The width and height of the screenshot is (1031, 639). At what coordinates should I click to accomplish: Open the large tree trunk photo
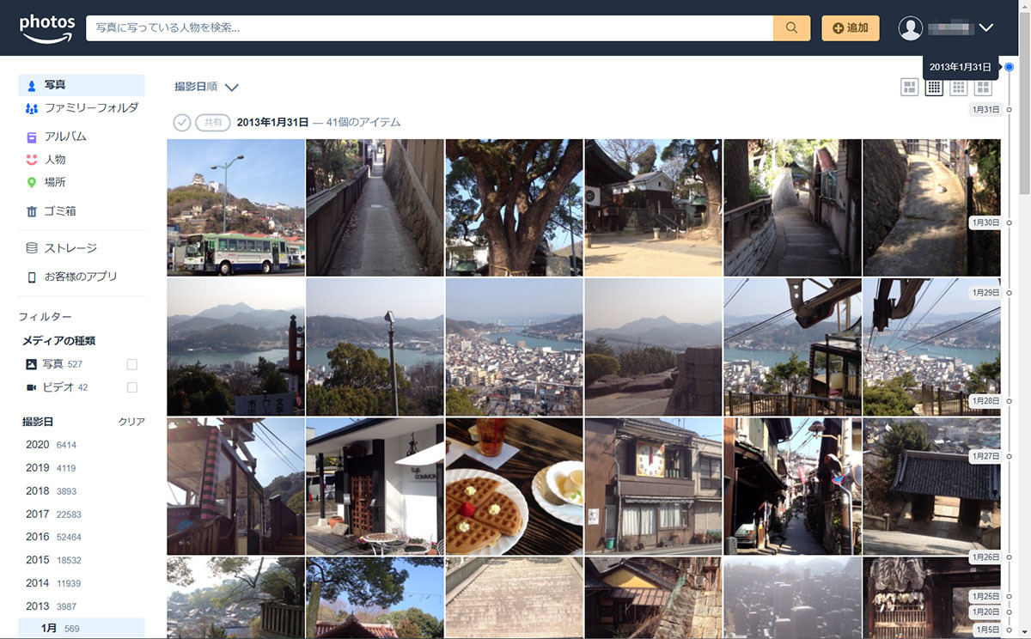(514, 208)
